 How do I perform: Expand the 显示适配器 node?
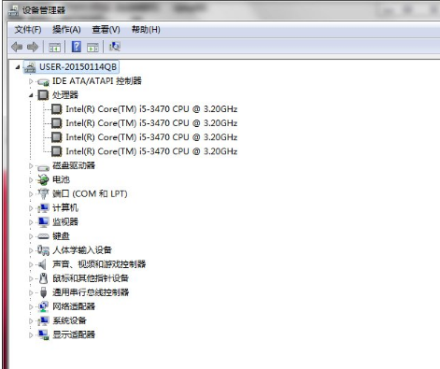[31, 335]
